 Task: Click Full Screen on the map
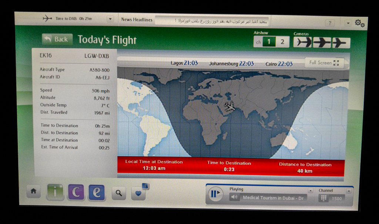tap(324, 63)
